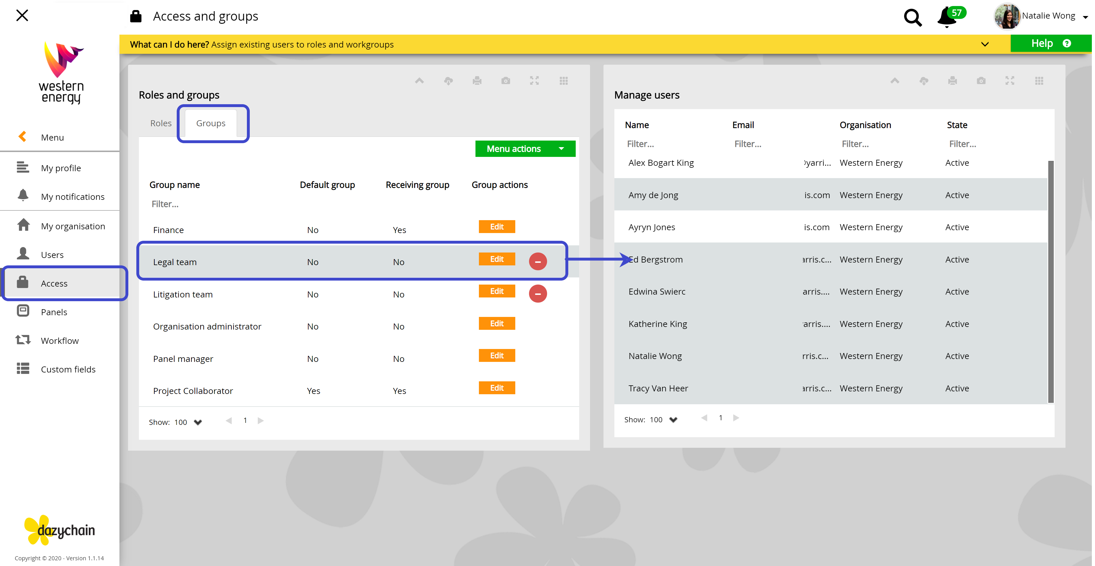Click the Name filter field in Manage users
The image size is (1095, 566).
[x=674, y=144]
